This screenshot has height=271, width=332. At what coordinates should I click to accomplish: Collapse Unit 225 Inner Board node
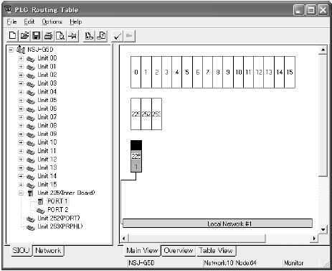coord(21,193)
